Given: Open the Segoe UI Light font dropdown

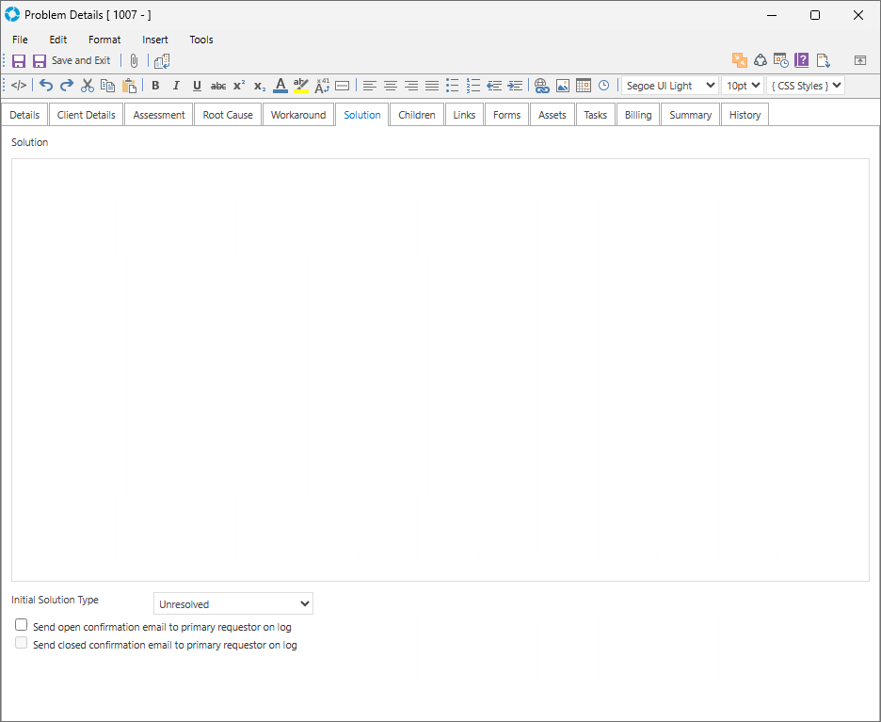Looking at the screenshot, I should point(669,86).
